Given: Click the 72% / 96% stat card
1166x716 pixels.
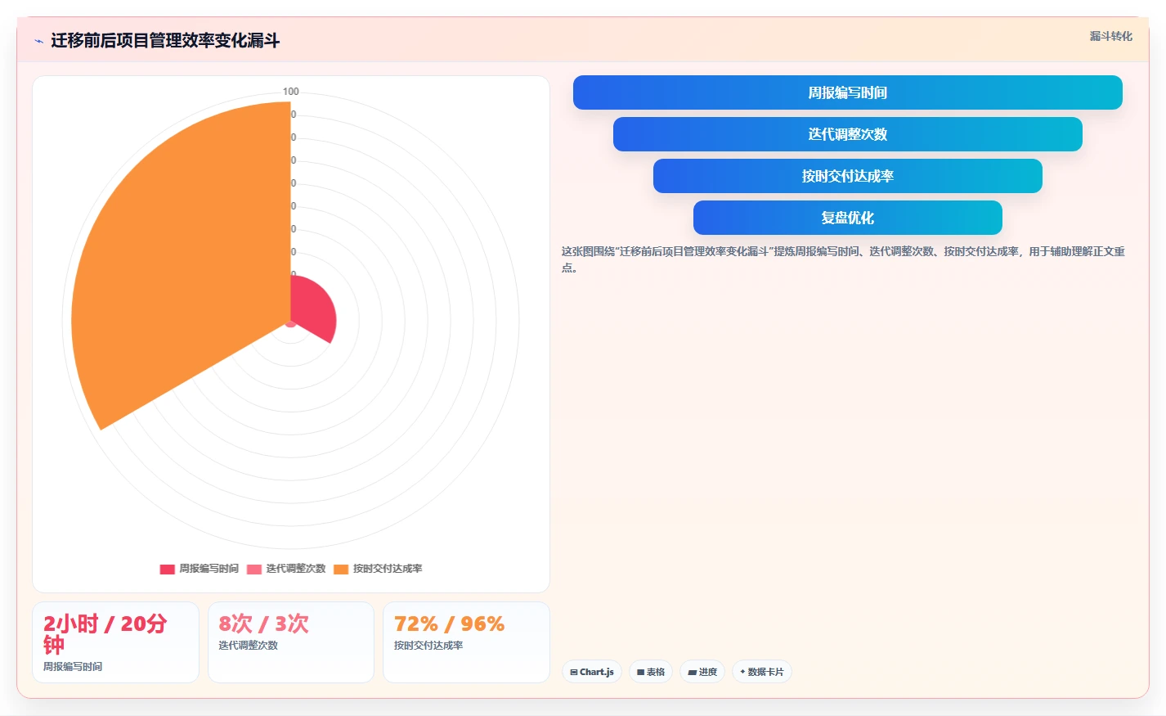Looking at the screenshot, I should click(x=466, y=642).
